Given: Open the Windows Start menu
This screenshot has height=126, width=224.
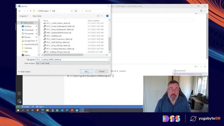Looking at the screenshot, I should pyautogui.click(x=18, y=110).
